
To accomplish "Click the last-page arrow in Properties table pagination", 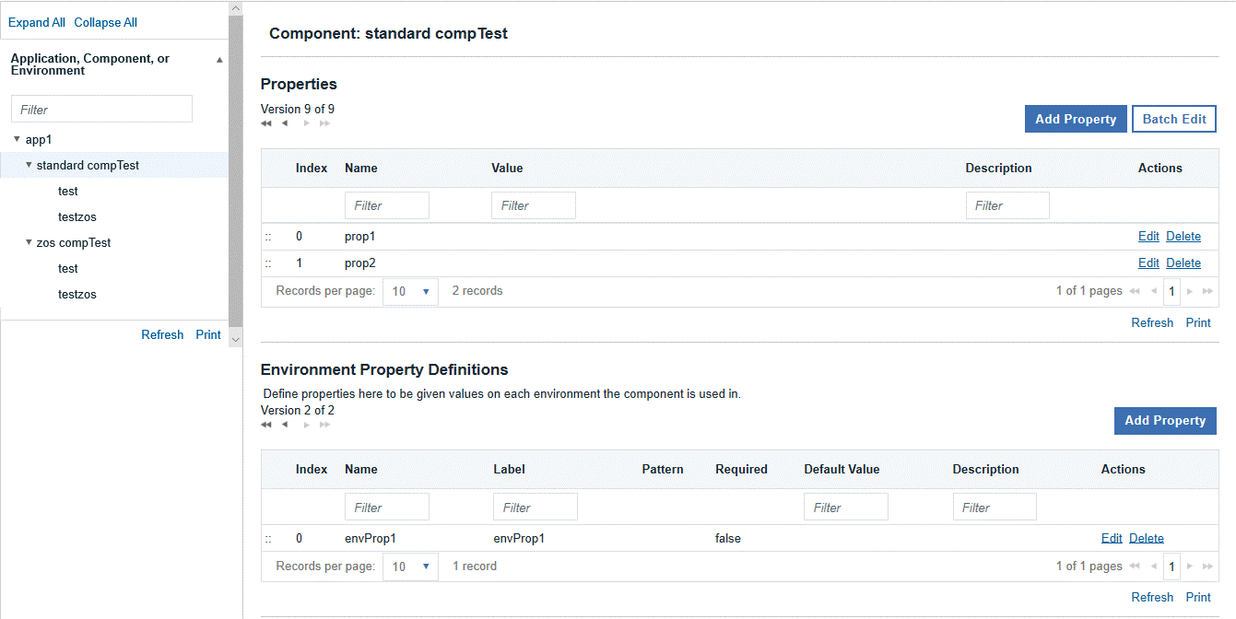I will pyautogui.click(x=1206, y=291).
